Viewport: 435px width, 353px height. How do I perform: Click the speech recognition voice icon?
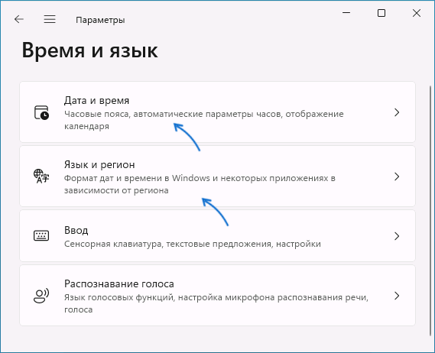pos(41,296)
